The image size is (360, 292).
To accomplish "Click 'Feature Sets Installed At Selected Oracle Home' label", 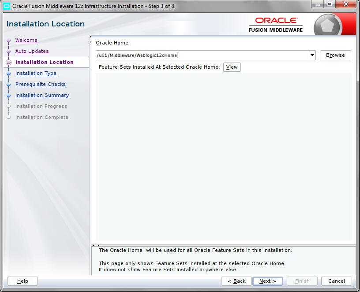I will pyautogui.click(x=159, y=67).
